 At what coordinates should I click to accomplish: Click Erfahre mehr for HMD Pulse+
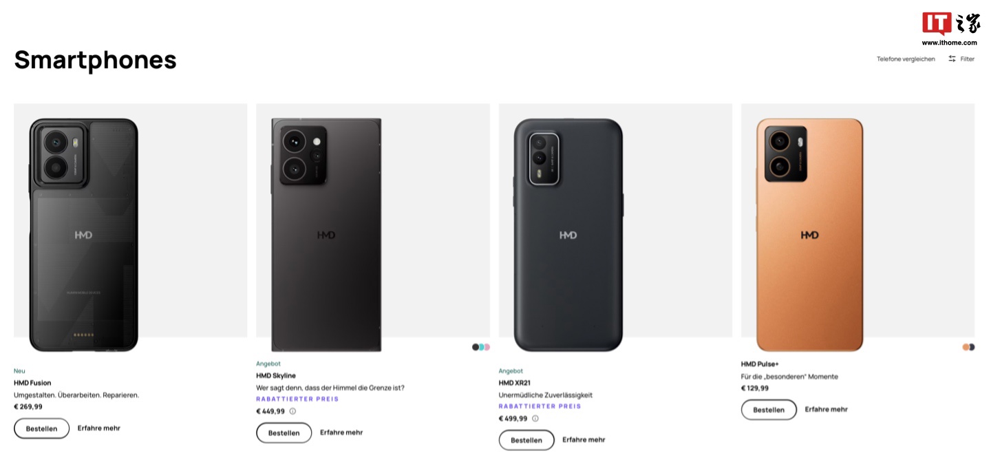(x=826, y=410)
